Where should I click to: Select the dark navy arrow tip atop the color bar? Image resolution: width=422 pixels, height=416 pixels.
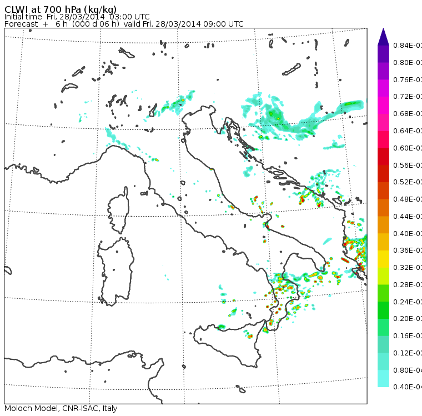coord(383,37)
